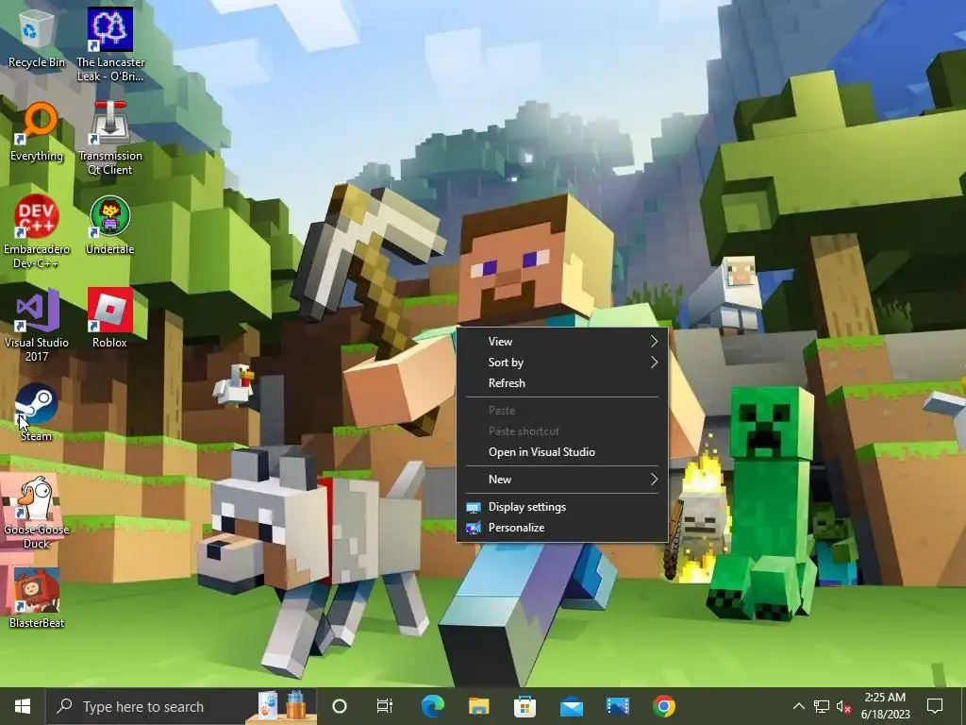
Task: Expand the Sort by submenu
Action: (x=562, y=362)
